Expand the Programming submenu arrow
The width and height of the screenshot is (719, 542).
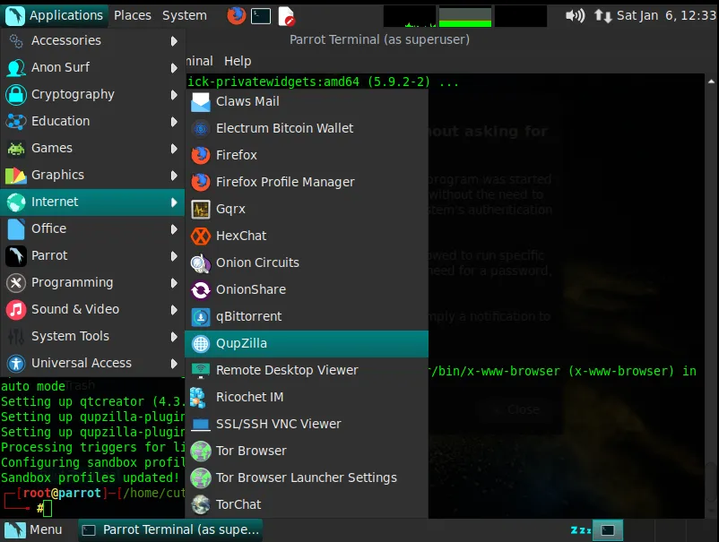pyautogui.click(x=174, y=283)
